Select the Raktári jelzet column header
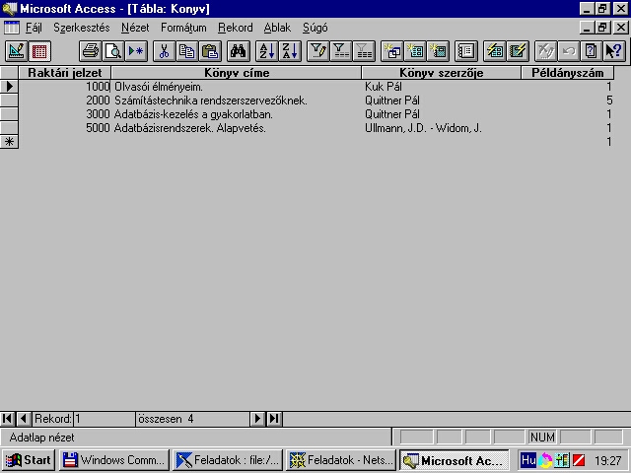Viewport: 631px width, 473px height. pos(65,73)
